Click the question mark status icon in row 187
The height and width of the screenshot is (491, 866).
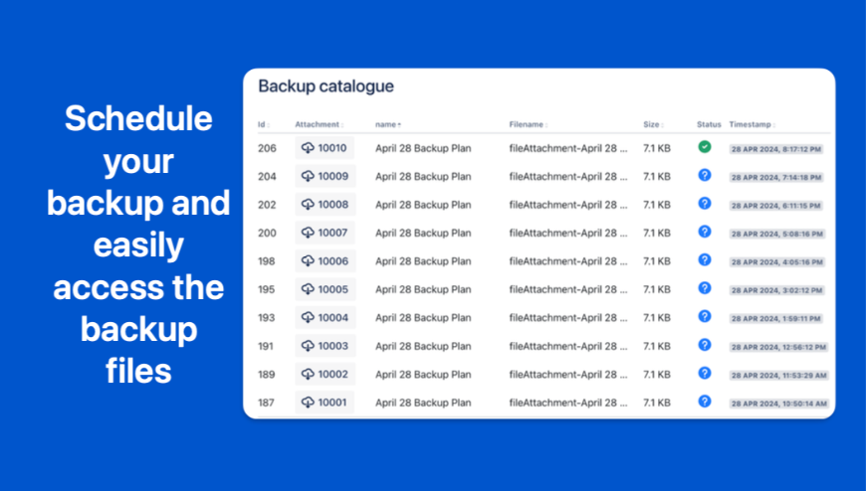coord(704,402)
